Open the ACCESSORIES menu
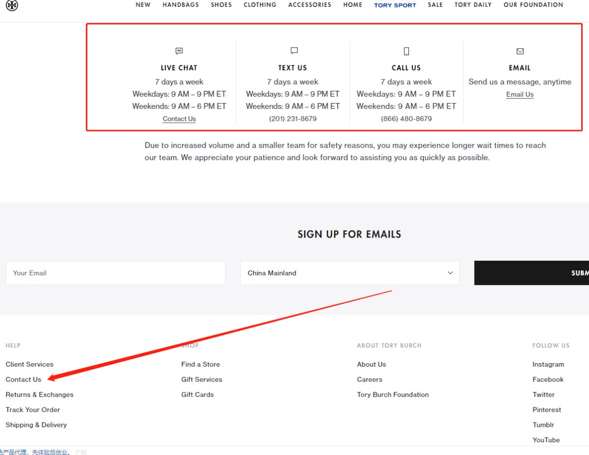The image size is (589, 455). tap(310, 5)
